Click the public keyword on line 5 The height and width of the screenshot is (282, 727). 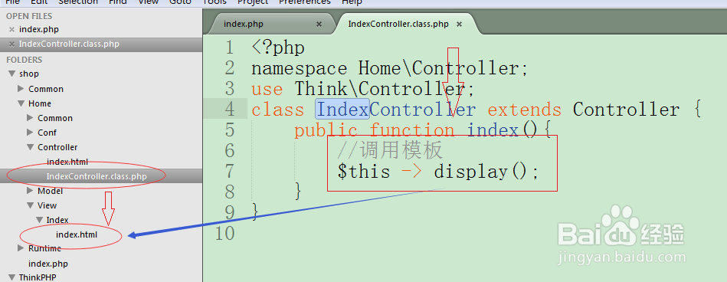[326, 130]
